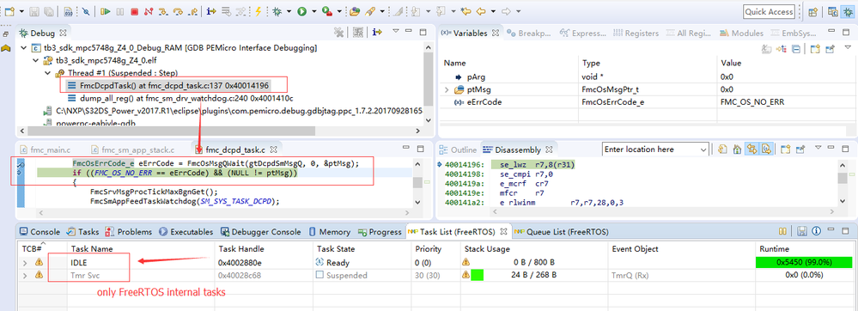Toggle Instruction Stepping Mode in main toolbar

coord(211,11)
